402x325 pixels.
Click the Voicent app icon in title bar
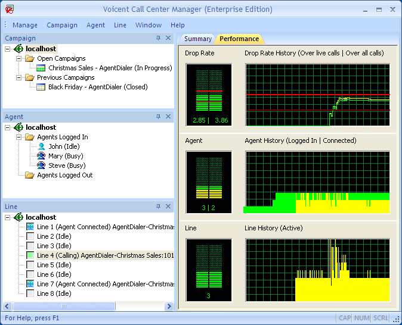point(10,9)
